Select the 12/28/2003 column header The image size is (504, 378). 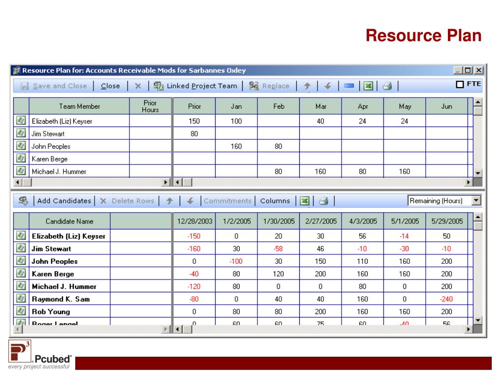194,221
